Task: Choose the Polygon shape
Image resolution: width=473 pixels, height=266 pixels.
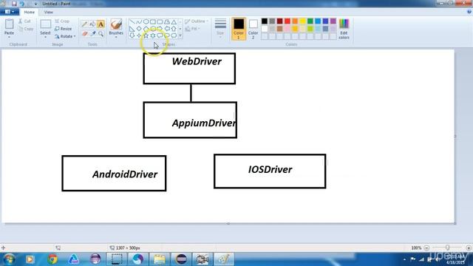Action: tap(167, 21)
